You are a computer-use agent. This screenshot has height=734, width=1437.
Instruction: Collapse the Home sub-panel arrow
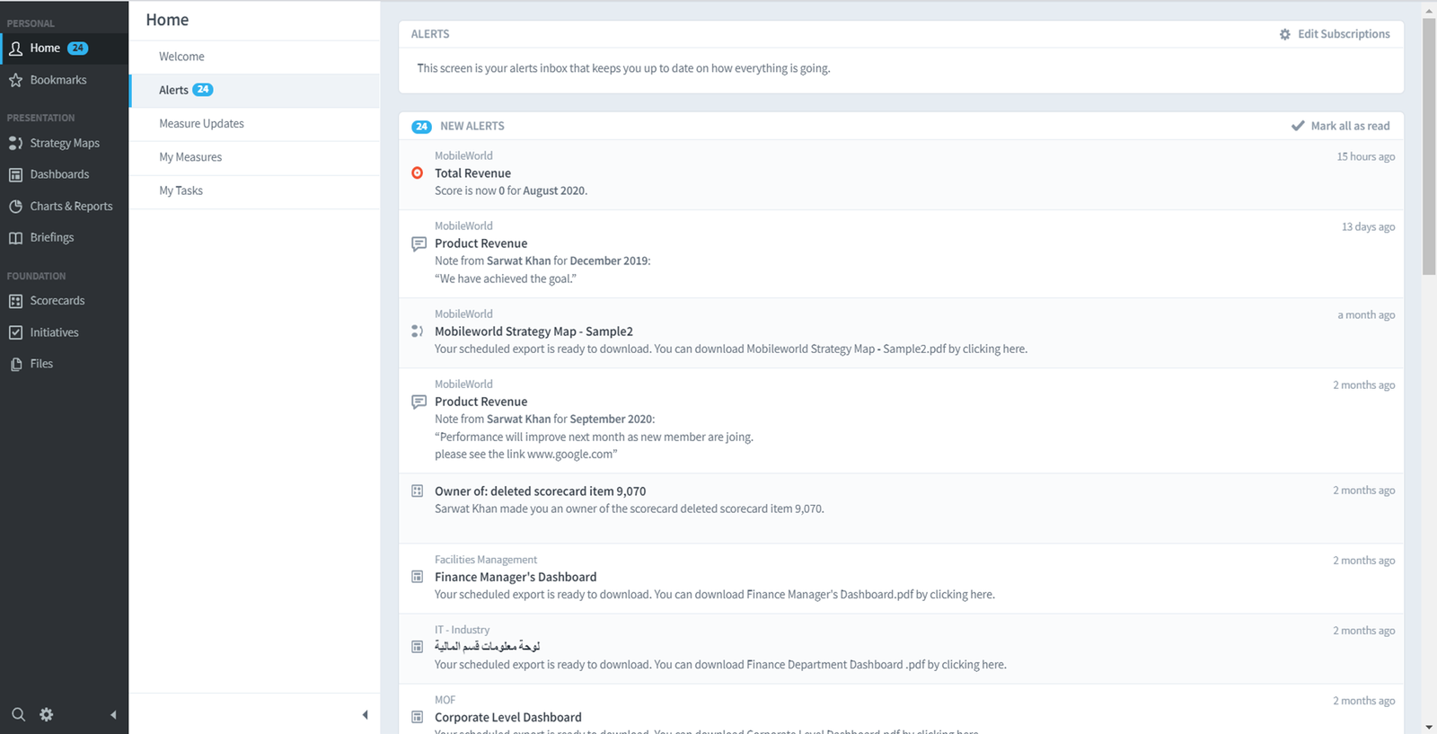point(365,715)
